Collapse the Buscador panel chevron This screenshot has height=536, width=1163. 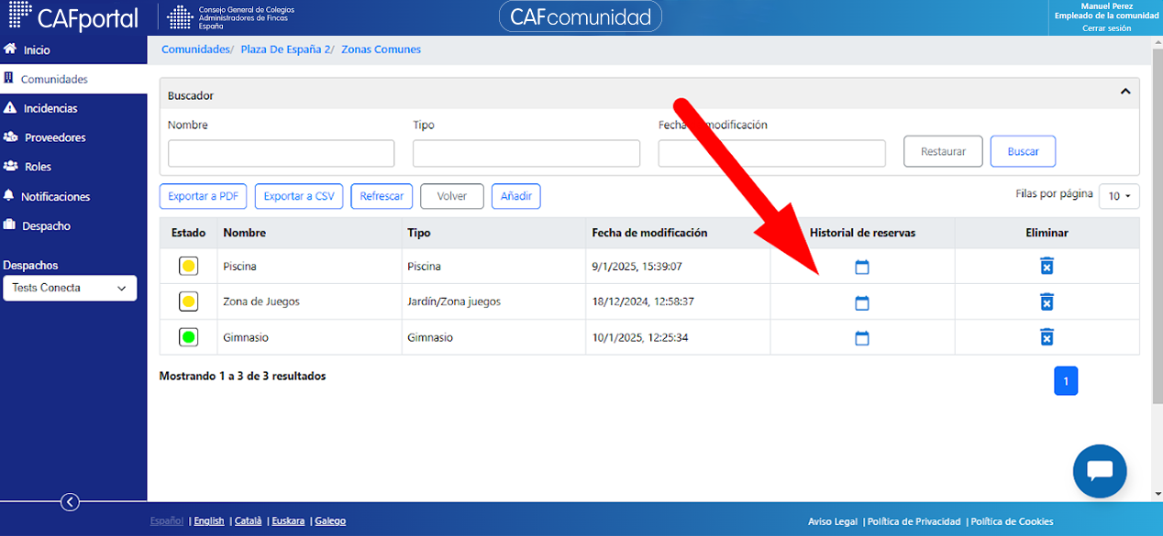pos(1125,92)
